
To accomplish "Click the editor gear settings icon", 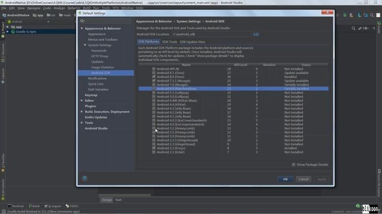I will (x=366, y=29).
